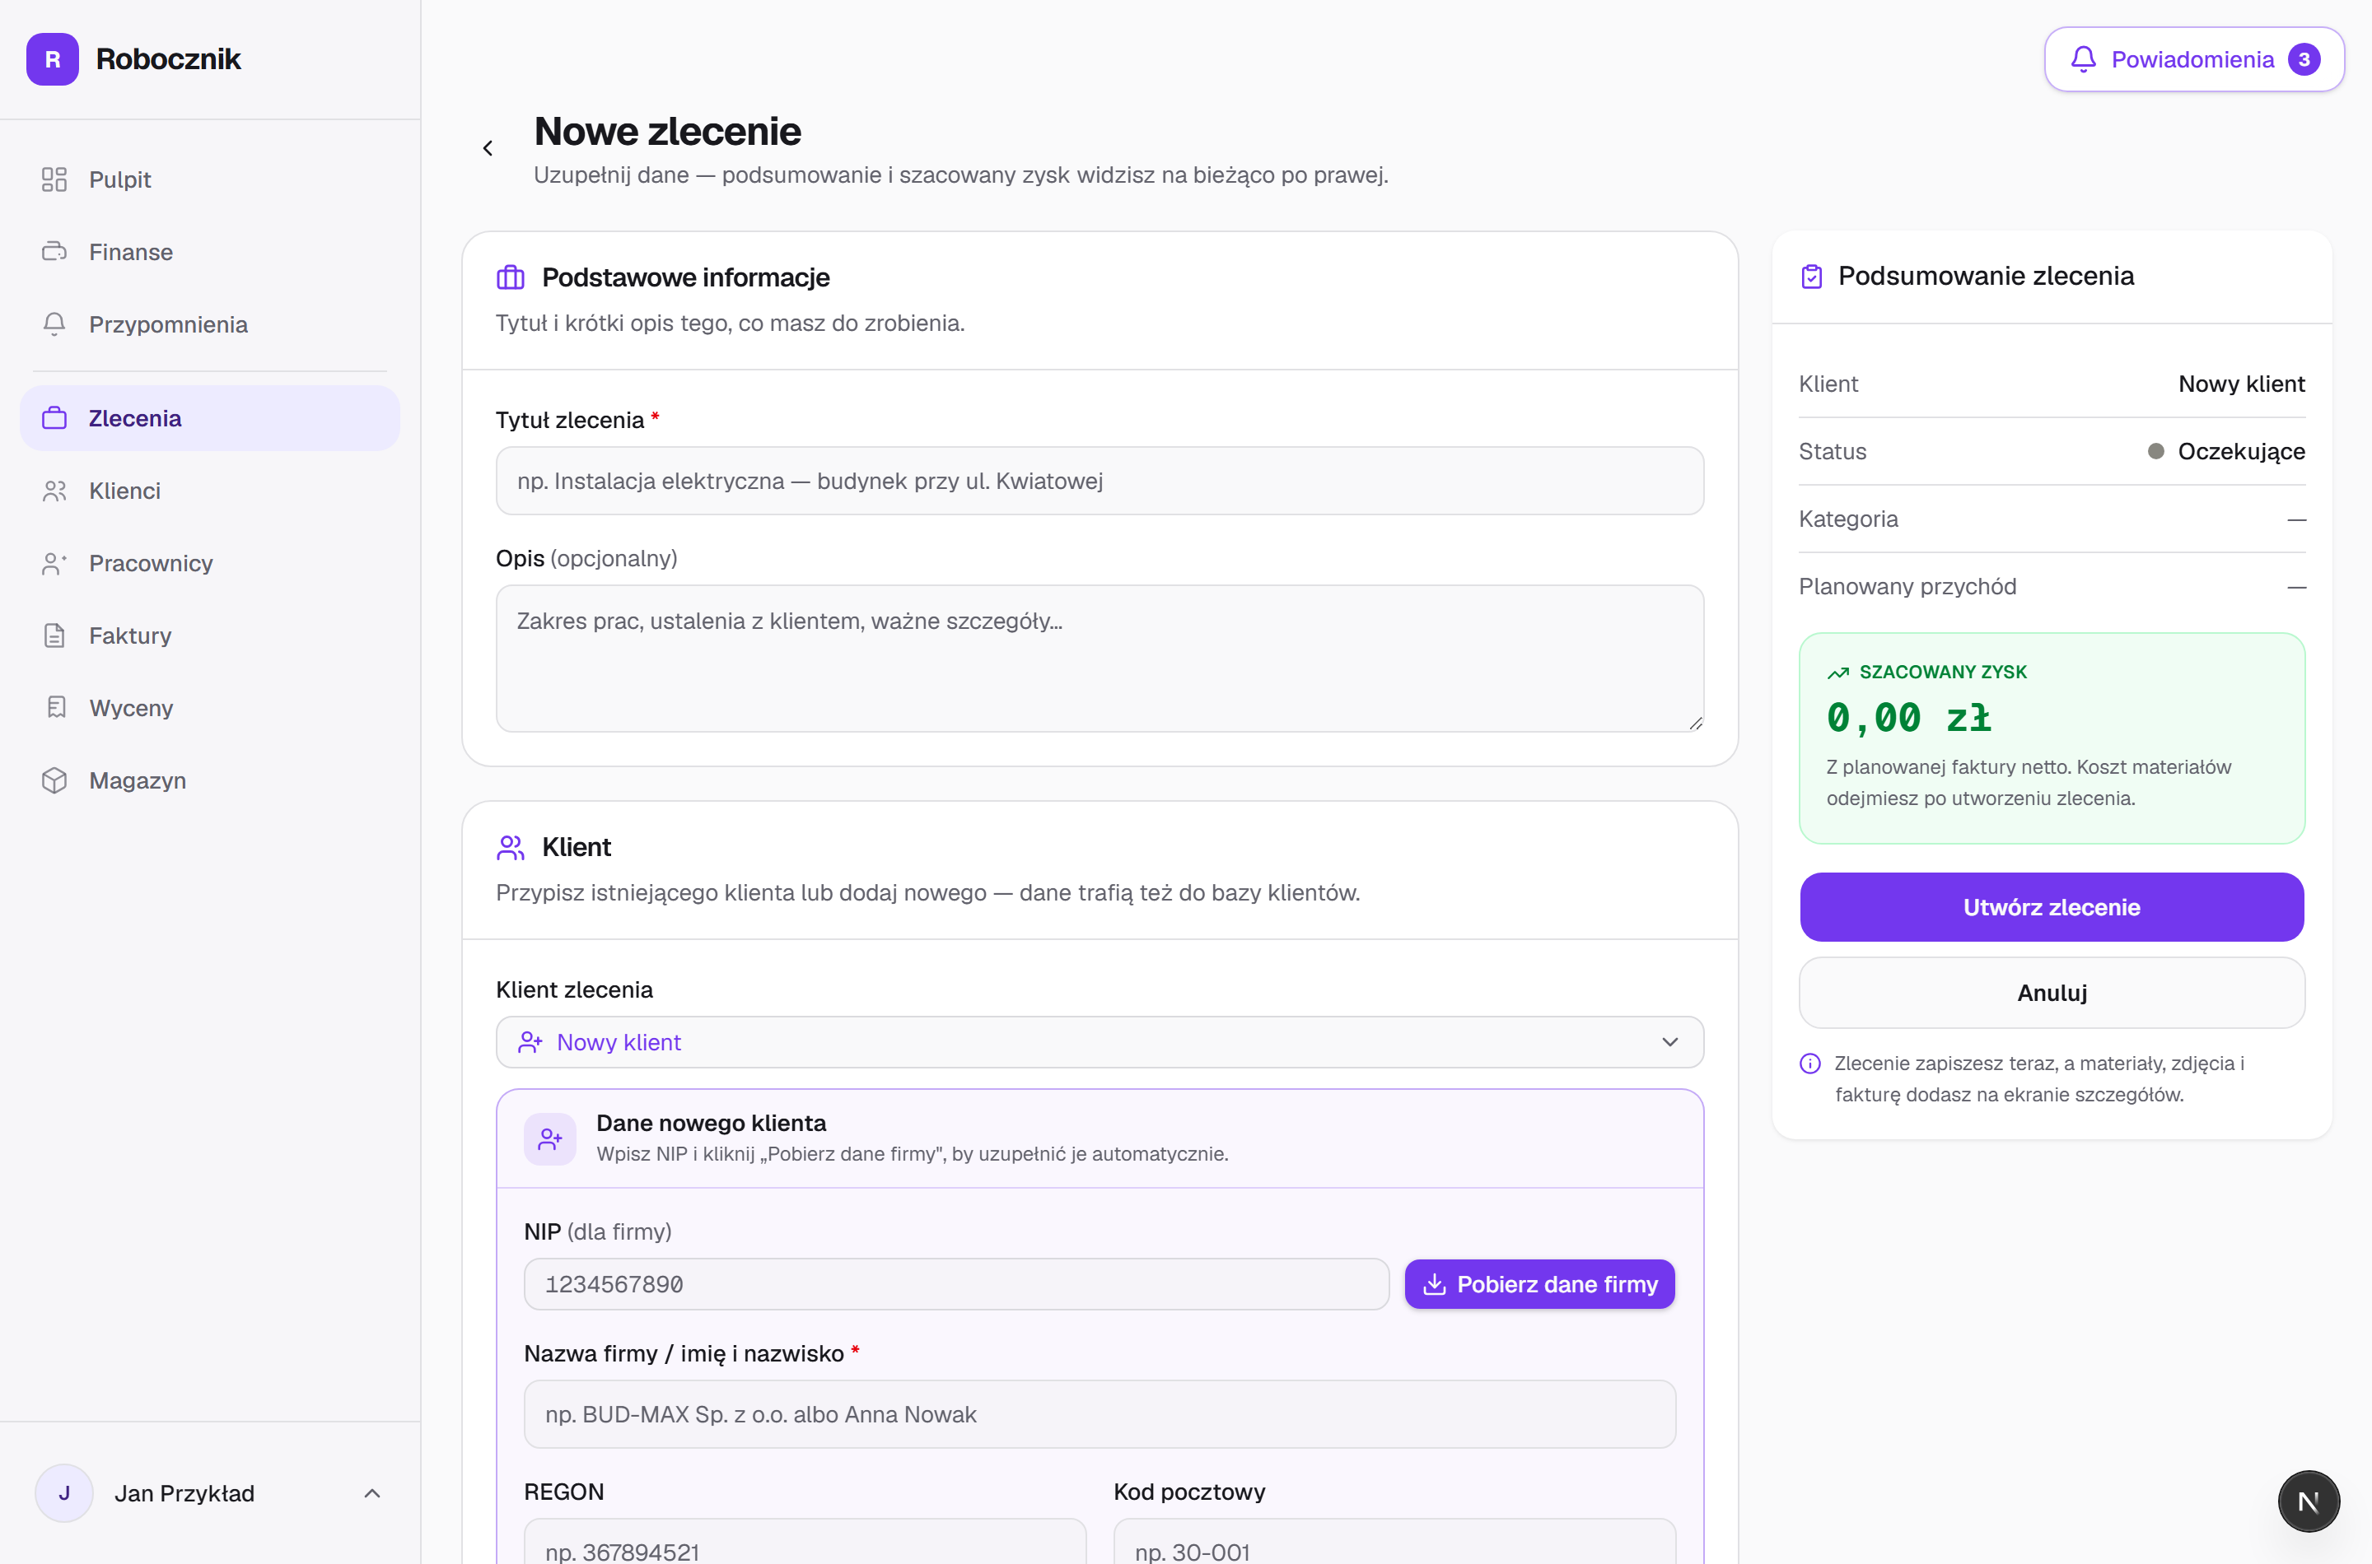
Task: Click the Planowany przychód label in summary
Action: (x=1907, y=586)
